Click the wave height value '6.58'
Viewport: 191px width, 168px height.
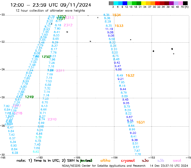click(x=48, y=85)
